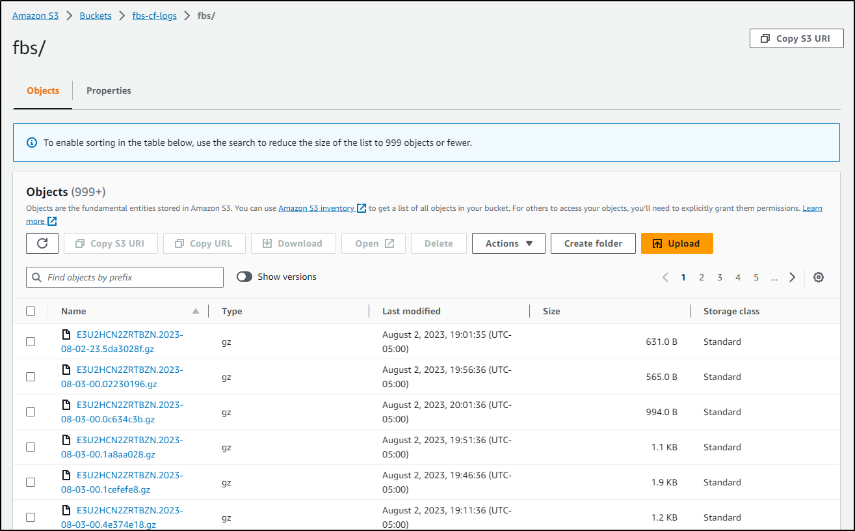855x531 pixels.
Task: Click file icon of 2023-08-03-00.4e374e18.gz
Action: [66, 510]
